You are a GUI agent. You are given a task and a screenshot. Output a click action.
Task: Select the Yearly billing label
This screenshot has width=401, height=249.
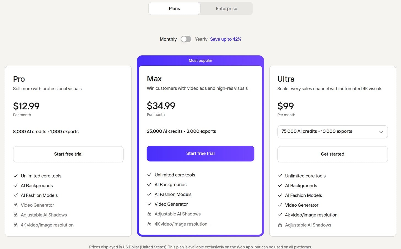[201, 39]
